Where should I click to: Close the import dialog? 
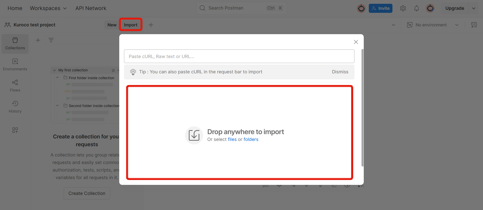click(x=356, y=42)
